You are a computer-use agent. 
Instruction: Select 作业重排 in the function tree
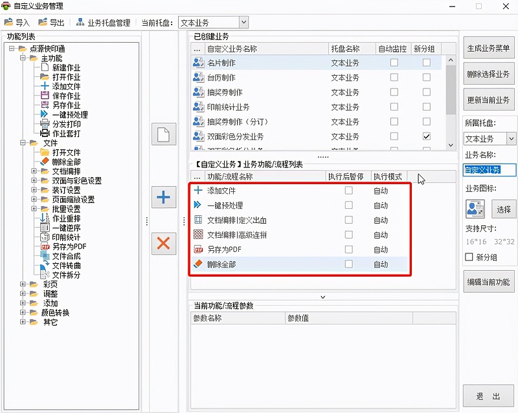point(66,218)
